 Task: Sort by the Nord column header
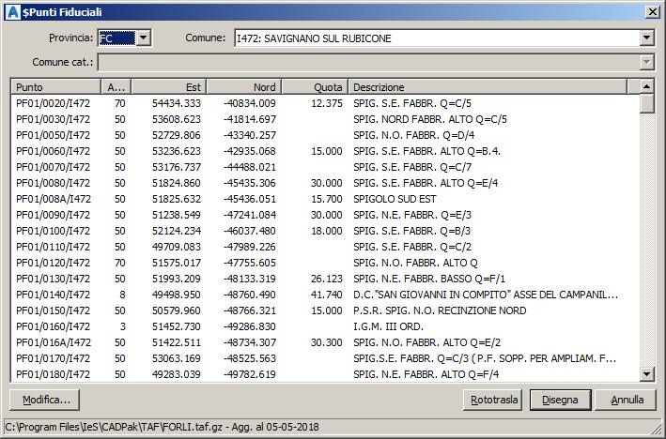point(243,86)
